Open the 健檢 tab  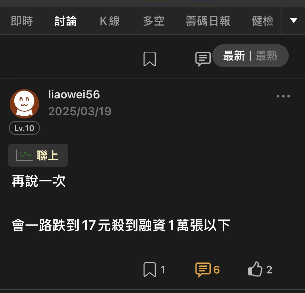point(262,21)
